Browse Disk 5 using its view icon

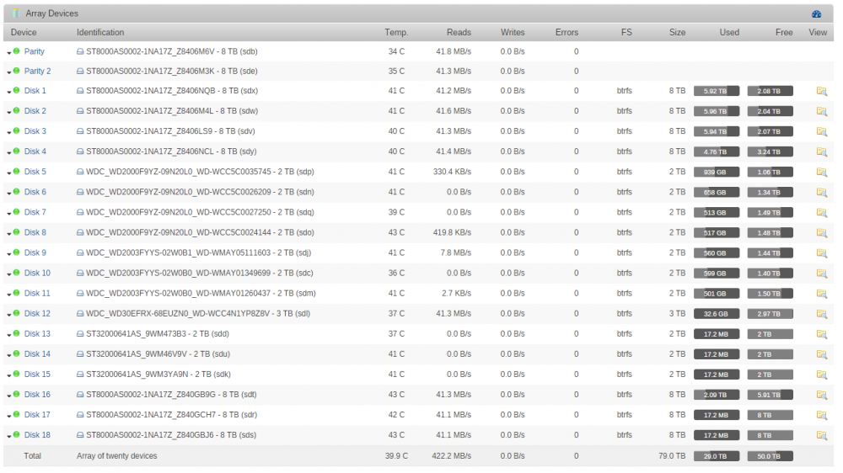(x=821, y=173)
